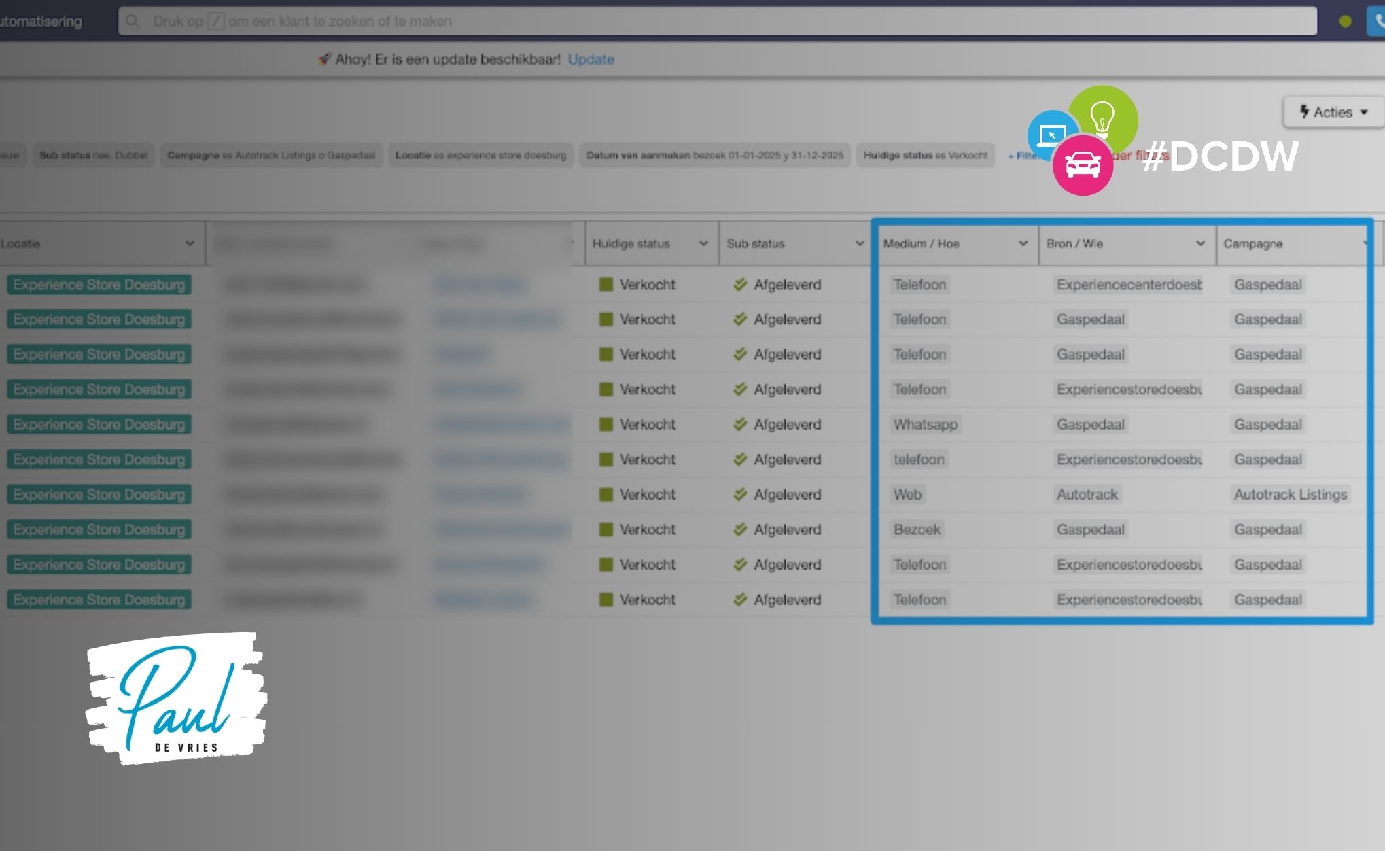Screen dimensions: 1385x851
Task: Click the Paul de Vries logo
Action: (x=176, y=698)
